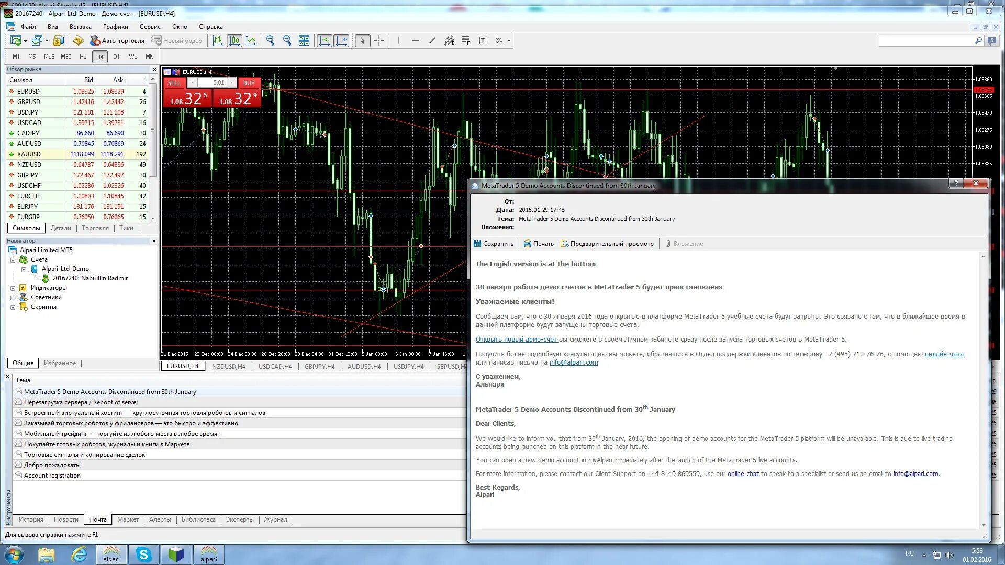Select XAUUSD row in Market Watch
This screenshot has height=565, width=1005.
point(77,154)
